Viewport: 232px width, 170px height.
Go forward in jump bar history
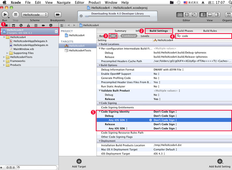click(x=74, y=25)
